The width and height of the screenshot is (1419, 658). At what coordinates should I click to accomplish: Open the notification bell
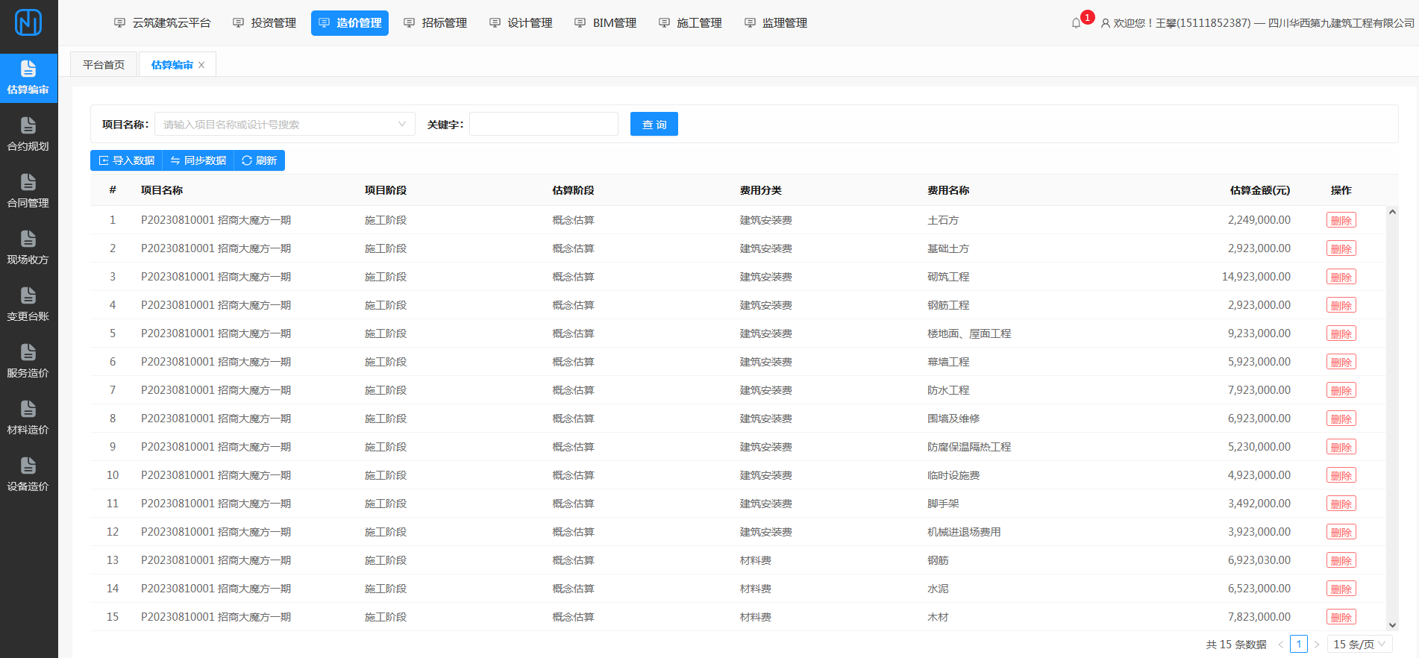pyautogui.click(x=1076, y=23)
